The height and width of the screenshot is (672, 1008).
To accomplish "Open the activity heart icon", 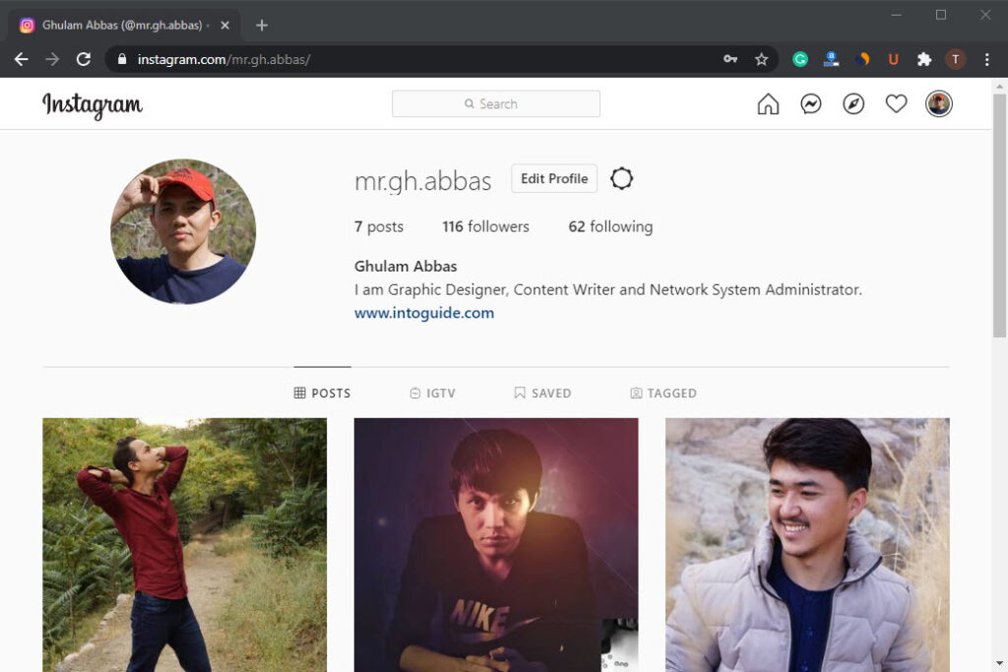I will 896,104.
